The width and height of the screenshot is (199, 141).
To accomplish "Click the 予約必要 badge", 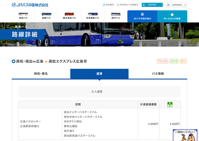I will coord(162,61).
